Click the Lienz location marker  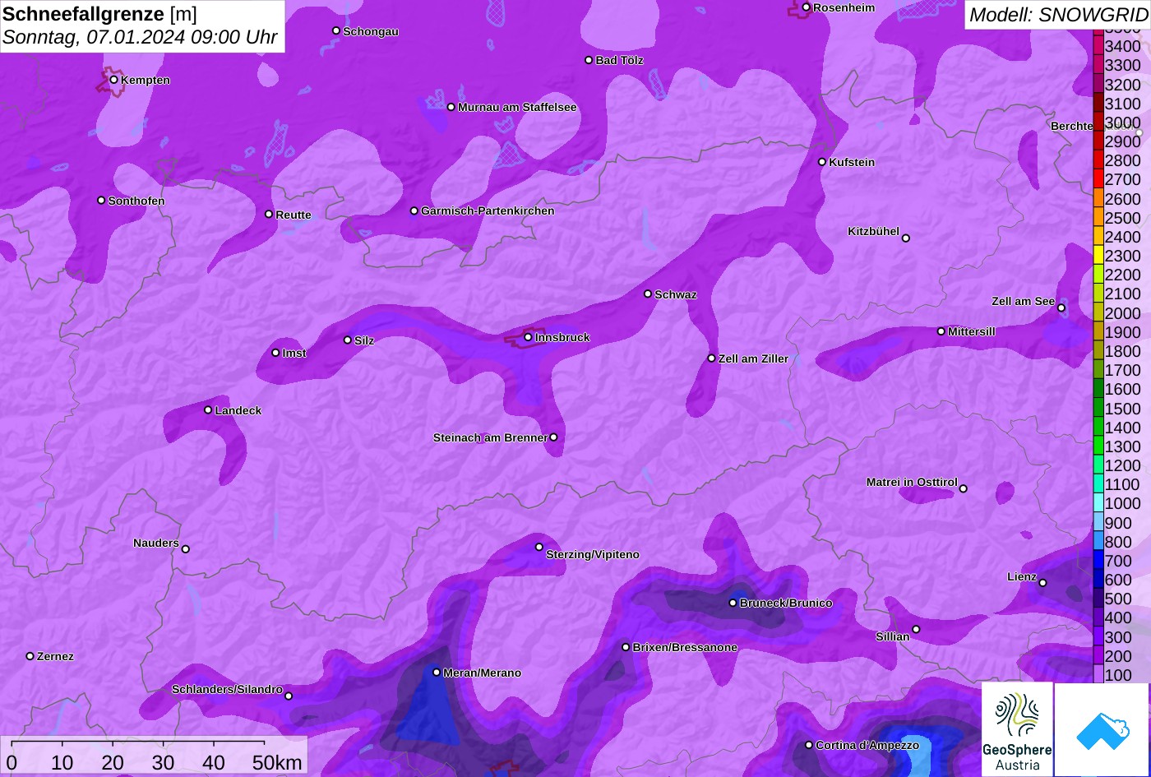pos(1042,583)
